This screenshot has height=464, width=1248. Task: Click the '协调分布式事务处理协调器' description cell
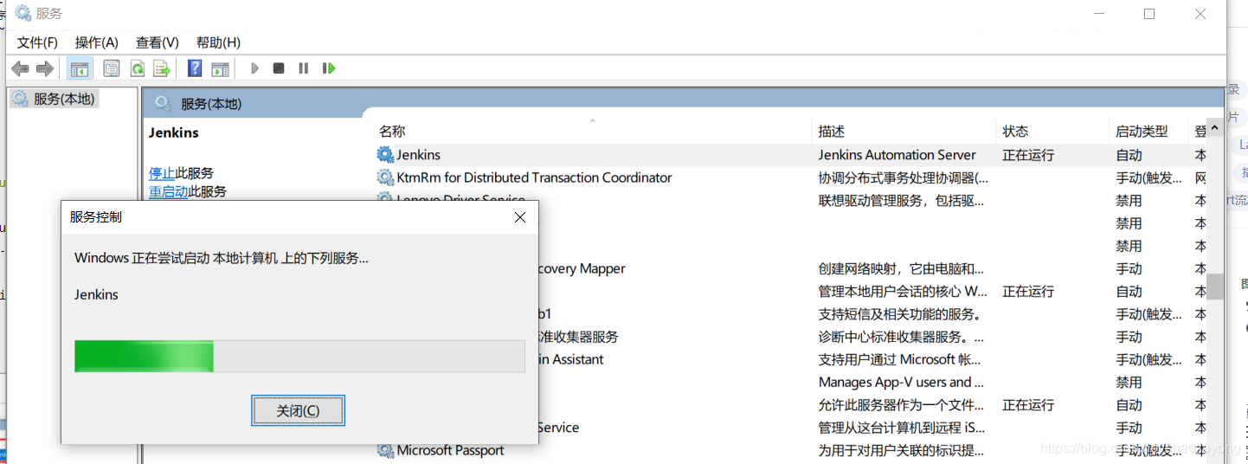click(x=904, y=177)
